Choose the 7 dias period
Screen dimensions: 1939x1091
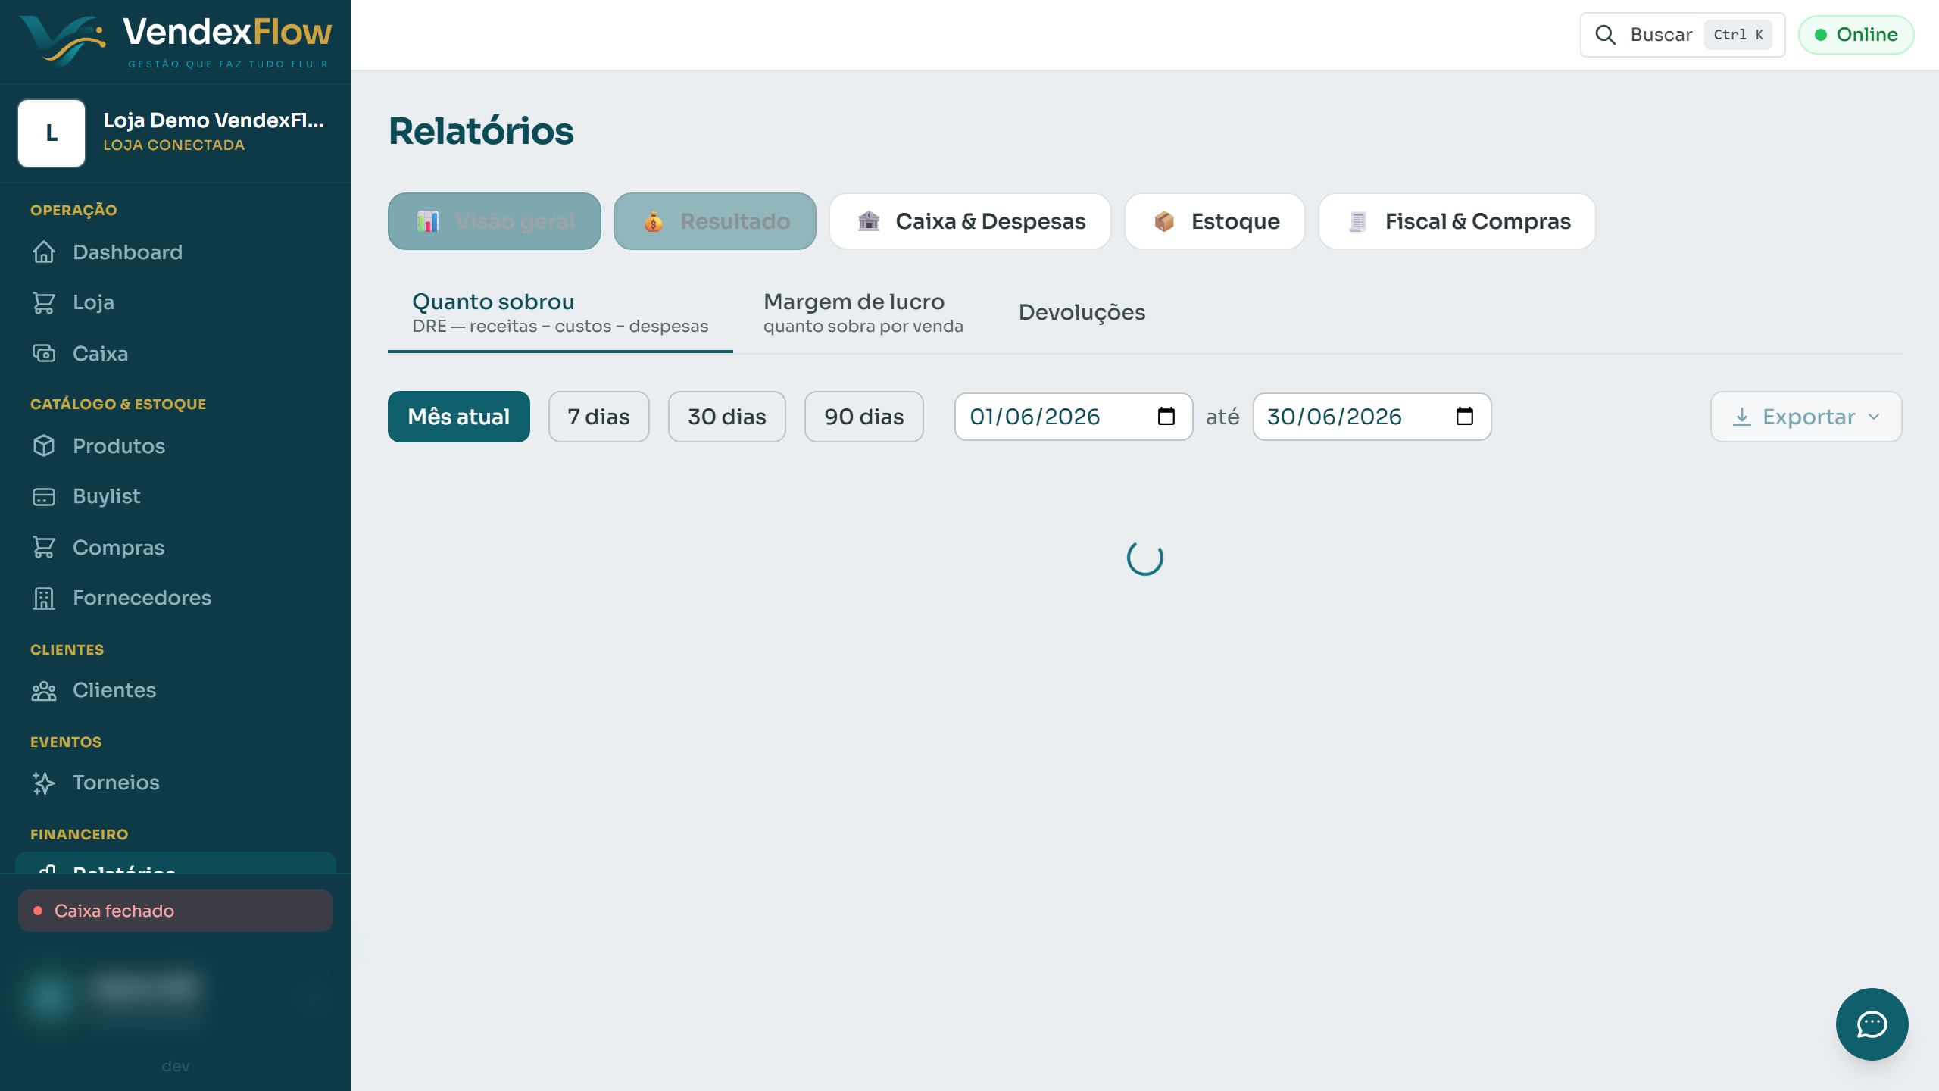(x=599, y=417)
